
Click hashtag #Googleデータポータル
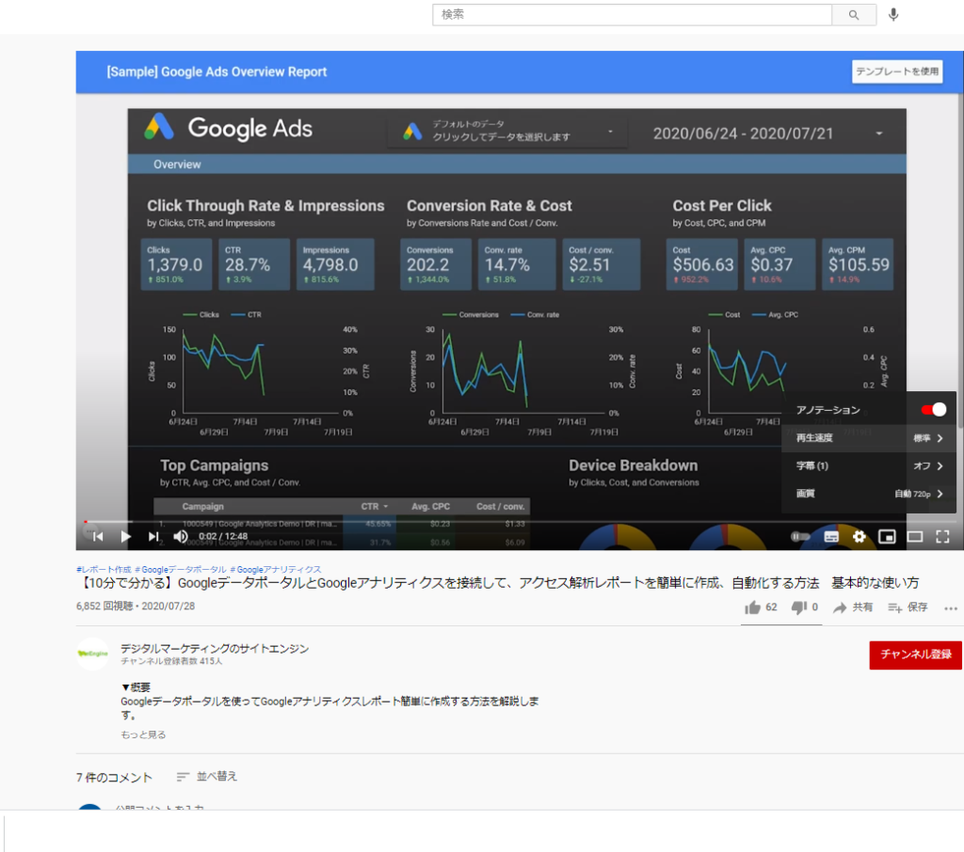[180, 570]
